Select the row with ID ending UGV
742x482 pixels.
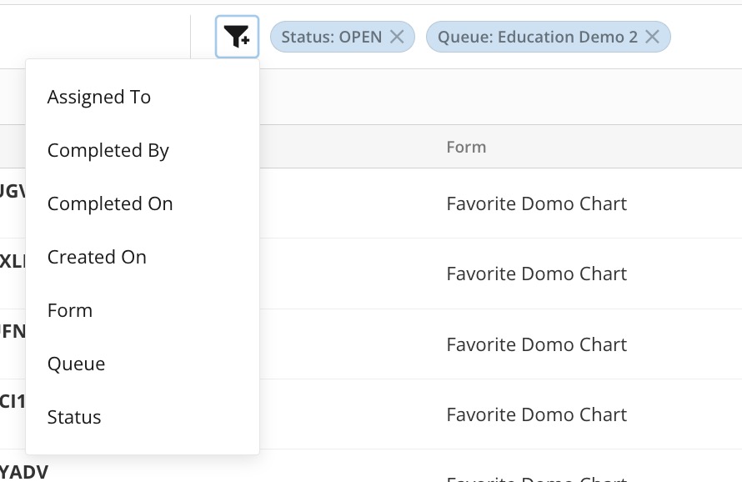tap(13, 191)
